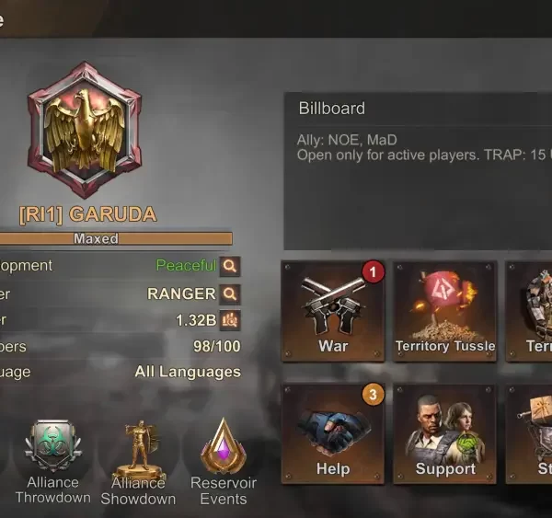Open Alliance Showdown golden statue
The image size is (552, 518).
coord(138,463)
